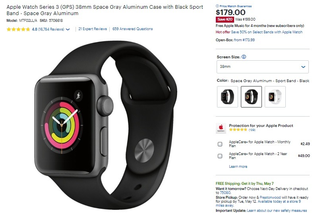This screenshot has width=312, height=213.
Task: Select the black Milanese loop color option
Action: click(x=227, y=97)
